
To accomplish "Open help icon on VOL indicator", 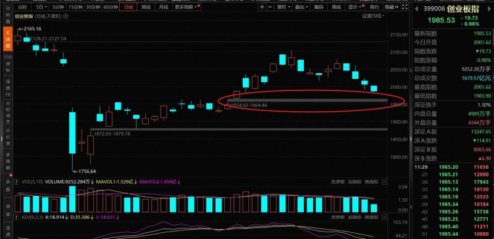I will tap(17, 182).
